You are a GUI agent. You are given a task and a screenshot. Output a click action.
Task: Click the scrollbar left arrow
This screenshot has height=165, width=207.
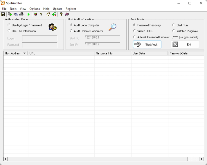pos(5,159)
